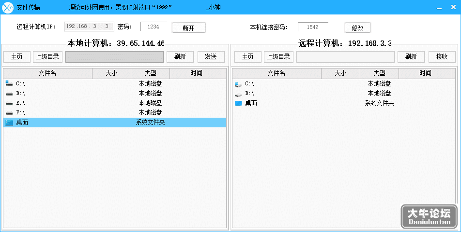Select remote 桌面 entry name

pos(251,103)
